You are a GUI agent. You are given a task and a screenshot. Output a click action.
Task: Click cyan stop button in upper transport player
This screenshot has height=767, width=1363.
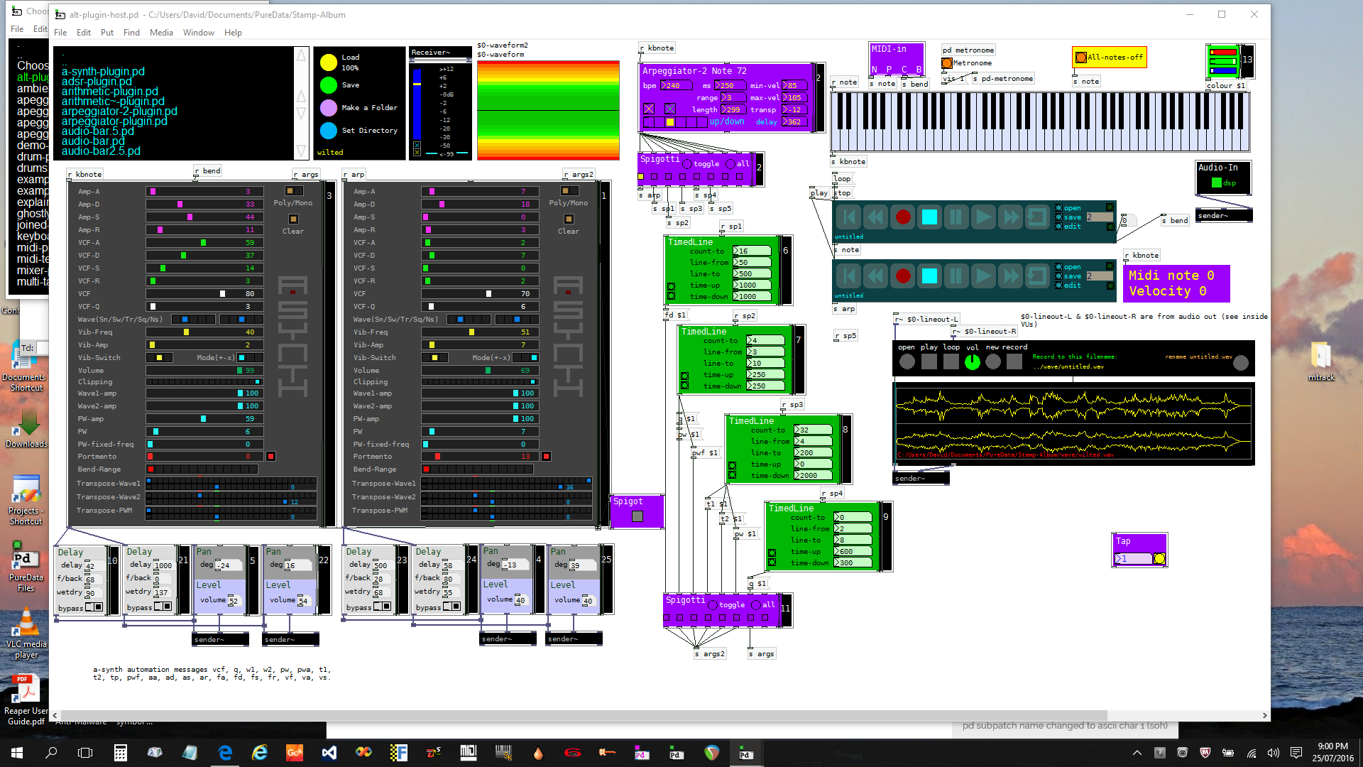[x=929, y=217]
